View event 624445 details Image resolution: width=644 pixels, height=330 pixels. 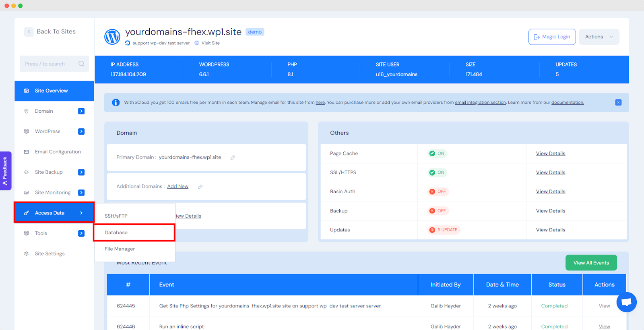[x=604, y=306]
